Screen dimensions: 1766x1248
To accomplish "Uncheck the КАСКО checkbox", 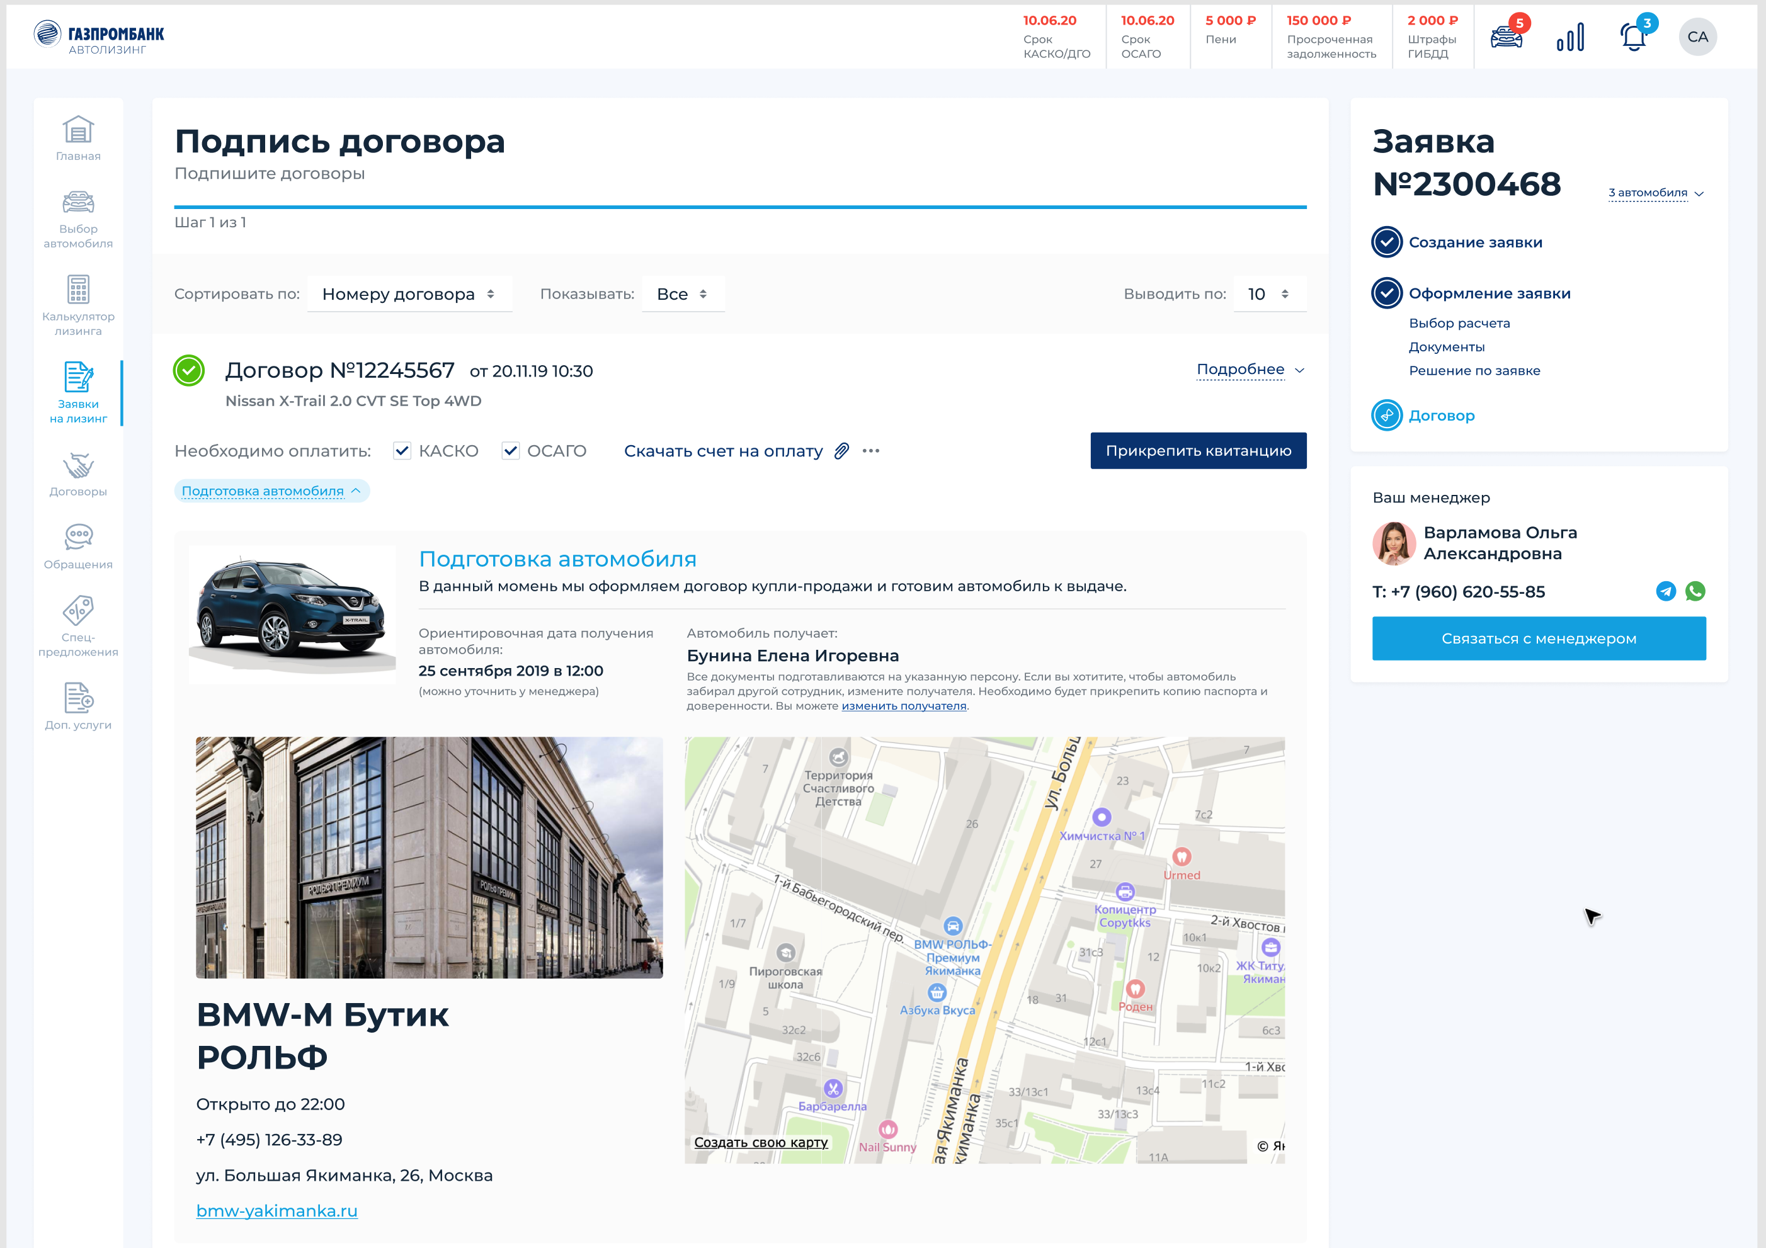I will [401, 451].
